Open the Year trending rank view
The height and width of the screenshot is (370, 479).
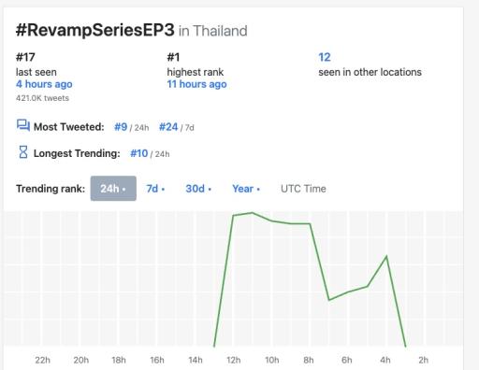click(x=246, y=189)
